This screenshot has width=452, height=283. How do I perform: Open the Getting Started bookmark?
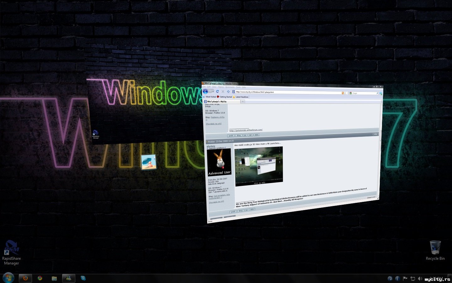(225, 97)
